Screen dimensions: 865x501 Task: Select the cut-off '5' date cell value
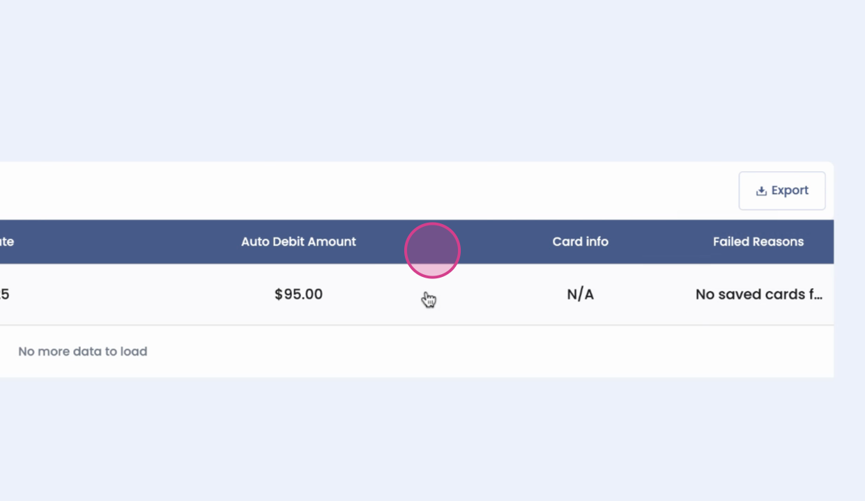(x=5, y=294)
